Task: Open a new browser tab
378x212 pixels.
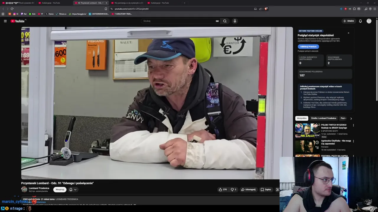Action: [x=184, y=3]
